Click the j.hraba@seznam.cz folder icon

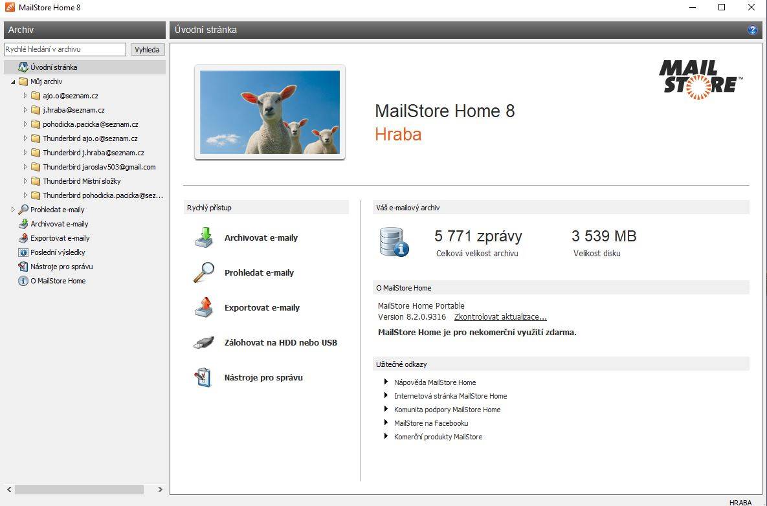click(x=35, y=110)
